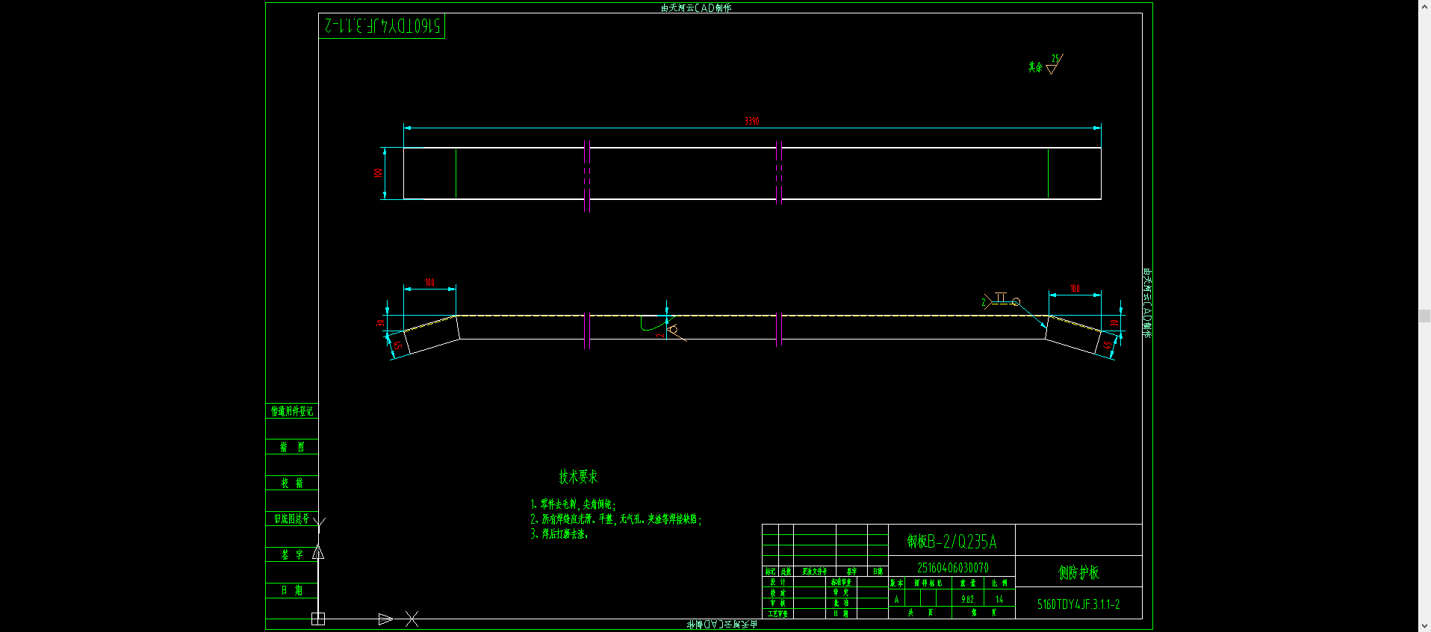Click the 9.62 weight value cell

tap(968, 598)
